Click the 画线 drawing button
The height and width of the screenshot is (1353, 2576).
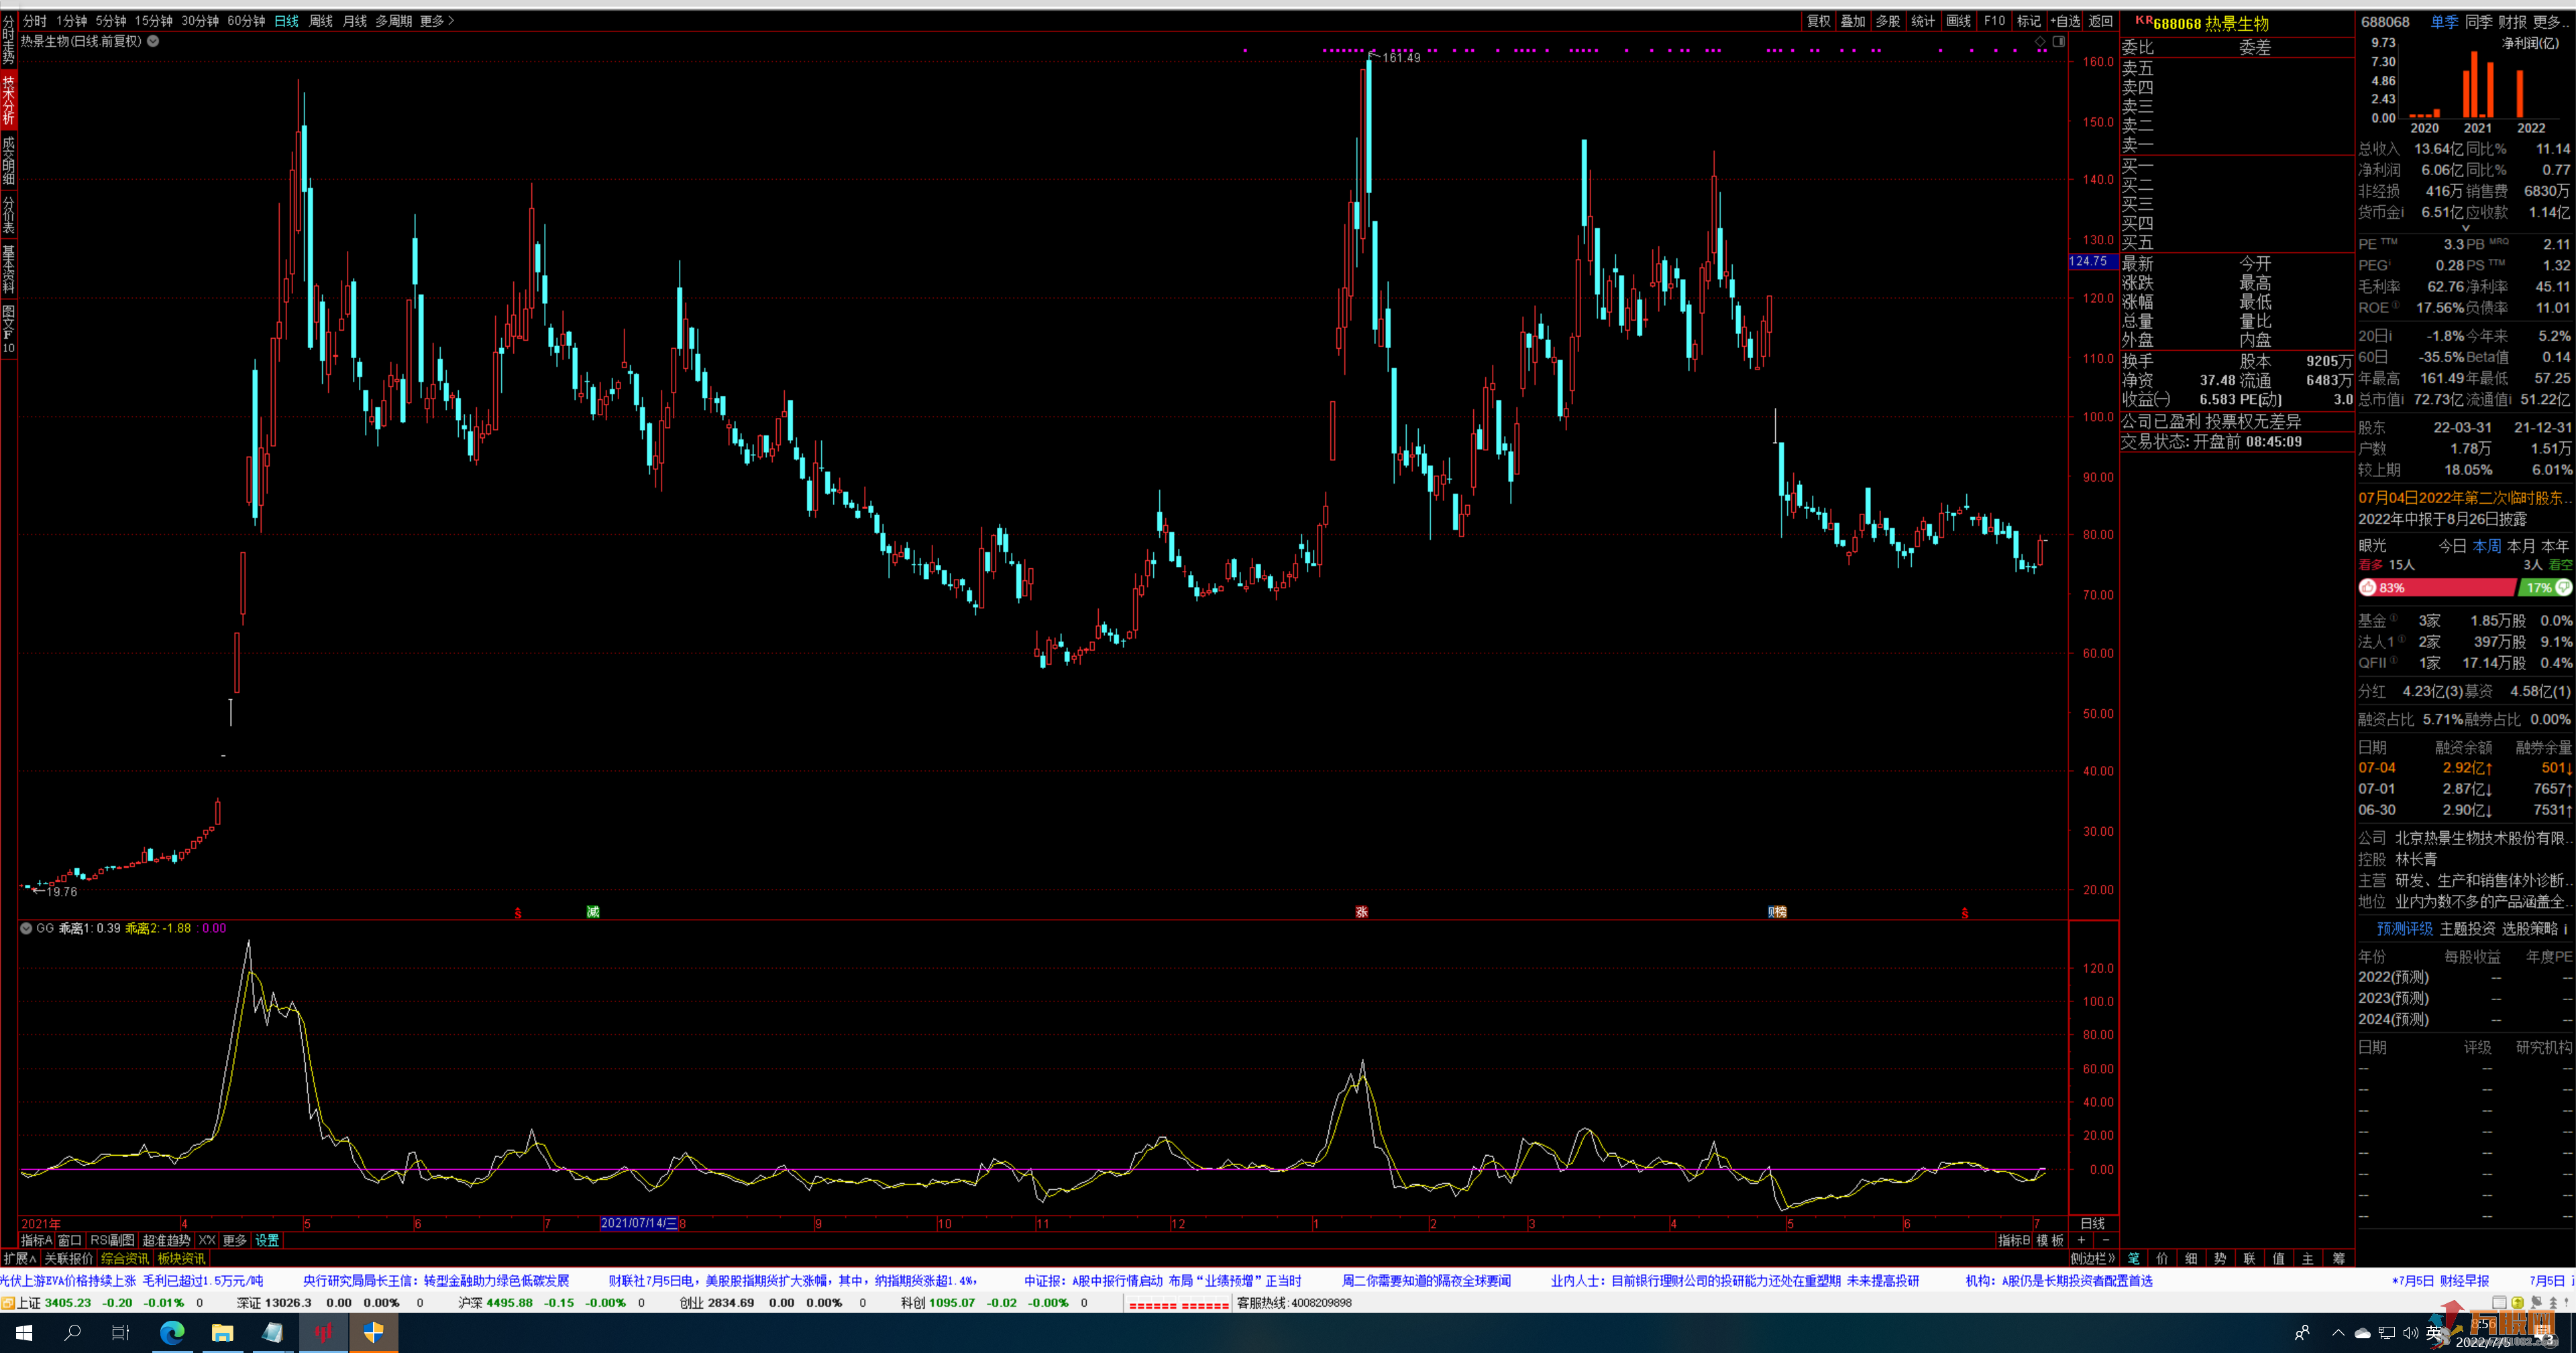(x=1959, y=20)
